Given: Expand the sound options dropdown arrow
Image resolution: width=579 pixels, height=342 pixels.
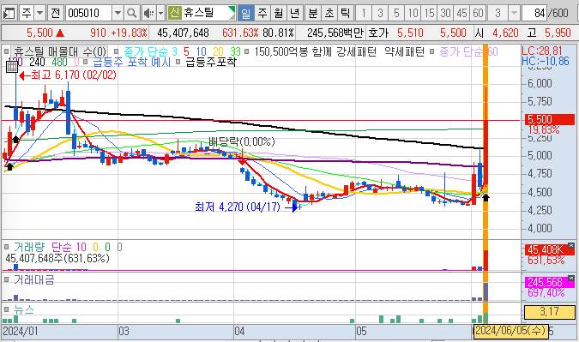Looking at the screenshot, I should (160, 14).
